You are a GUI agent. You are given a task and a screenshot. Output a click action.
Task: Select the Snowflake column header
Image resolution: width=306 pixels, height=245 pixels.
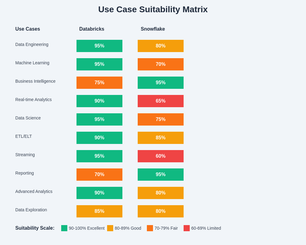point(153,29)
